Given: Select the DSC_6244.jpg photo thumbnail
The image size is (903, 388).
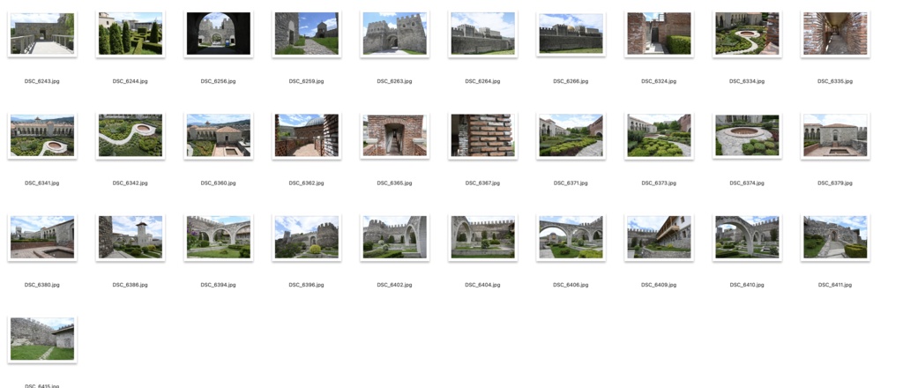Looking at the screenshot, I should [131, 34].
